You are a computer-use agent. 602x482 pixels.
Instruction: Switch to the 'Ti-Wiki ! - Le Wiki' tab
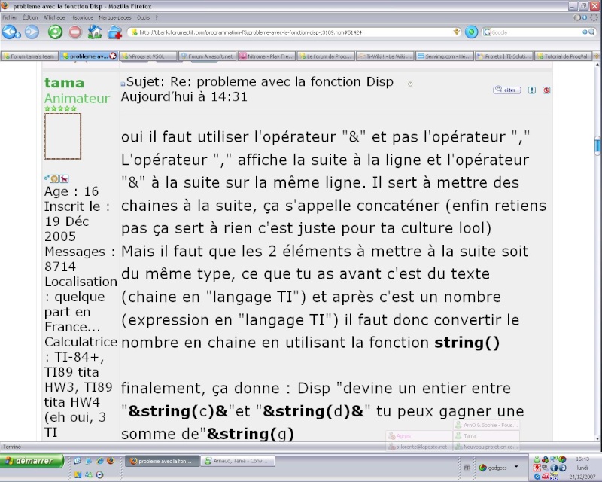point(385,56)
